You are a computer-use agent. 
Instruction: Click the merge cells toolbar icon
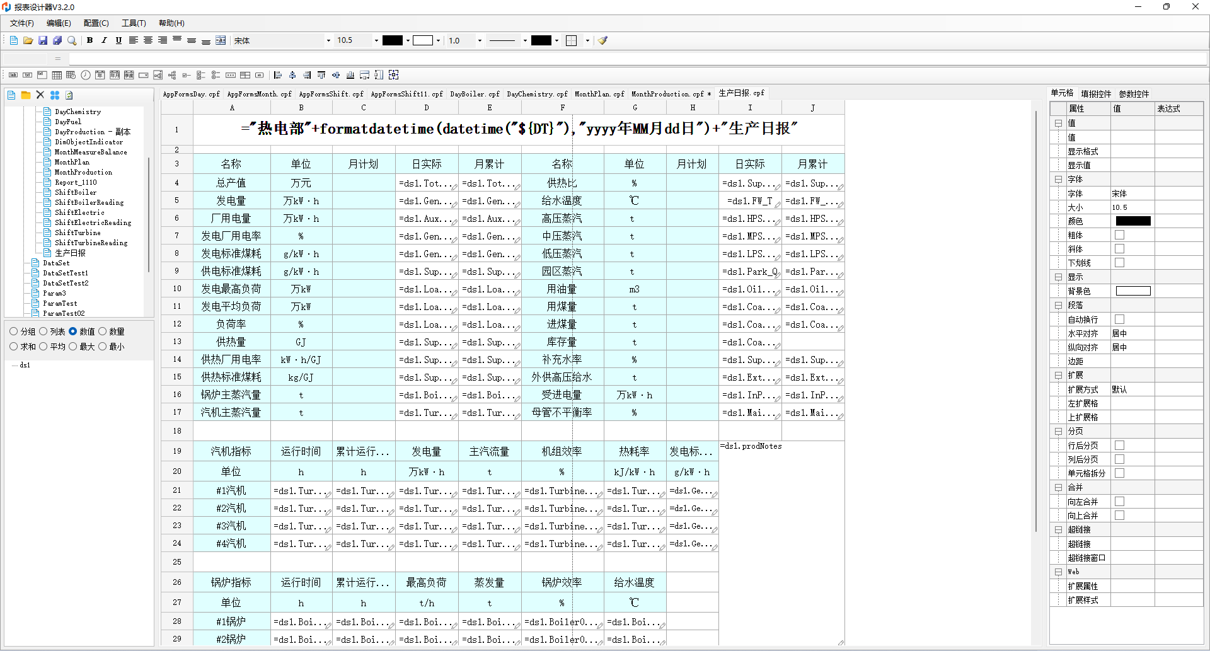[221, 40]
